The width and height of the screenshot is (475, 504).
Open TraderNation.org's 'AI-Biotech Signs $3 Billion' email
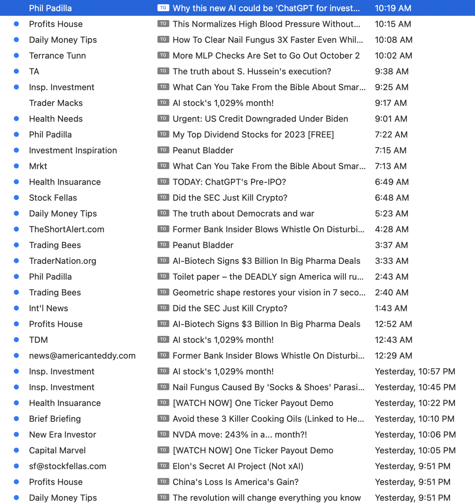coord(267,261)
